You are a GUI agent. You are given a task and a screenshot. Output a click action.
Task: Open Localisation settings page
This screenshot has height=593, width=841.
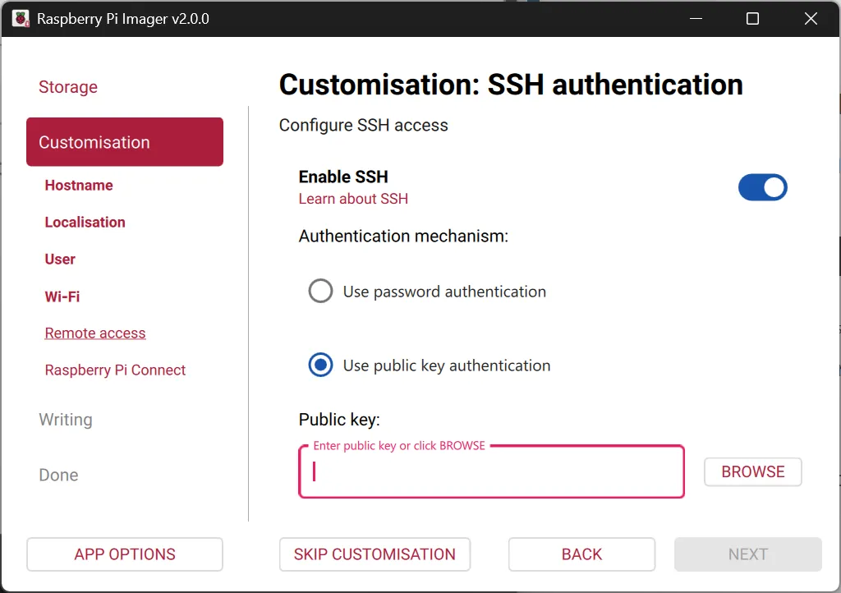[x=85, y=223]
